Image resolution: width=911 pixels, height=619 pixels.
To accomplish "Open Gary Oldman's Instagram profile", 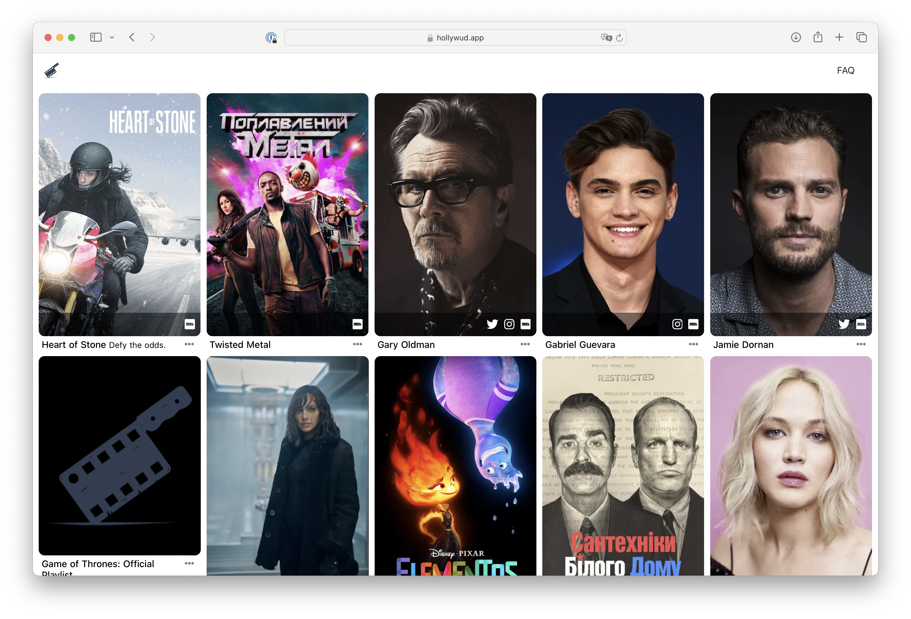I will coord(509,324).
